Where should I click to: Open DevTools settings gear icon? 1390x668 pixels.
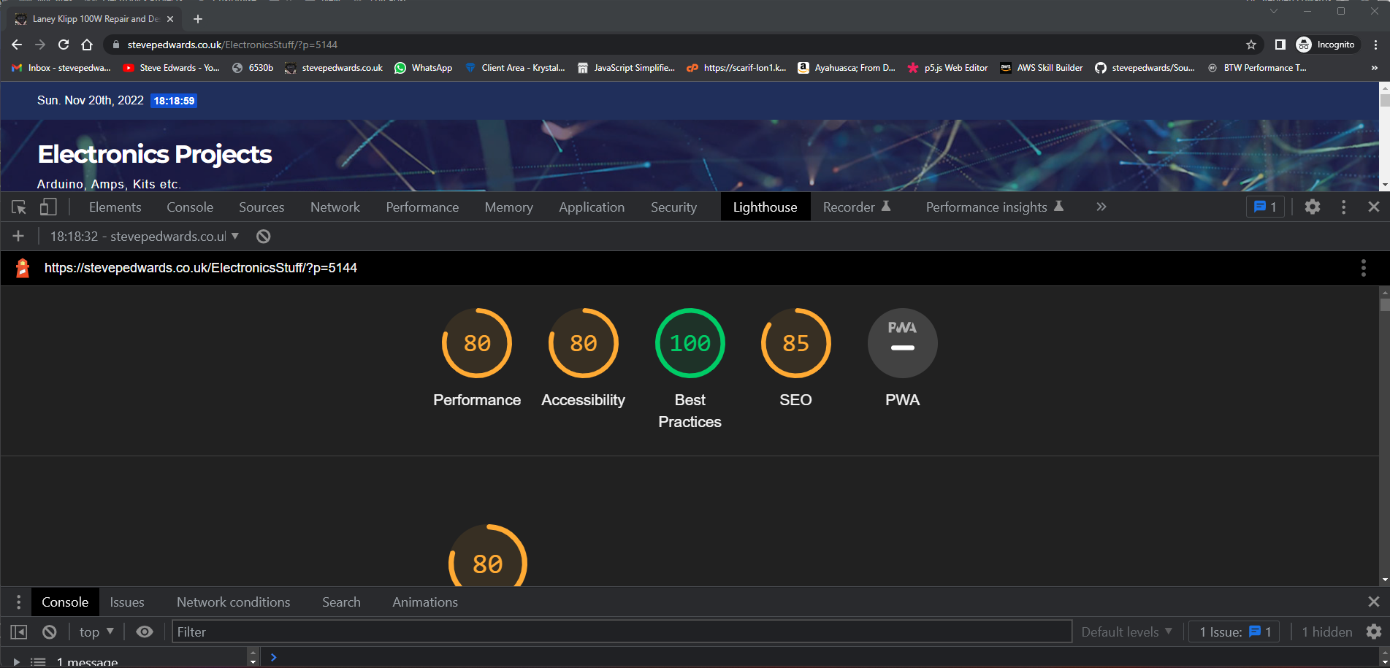1312,207
